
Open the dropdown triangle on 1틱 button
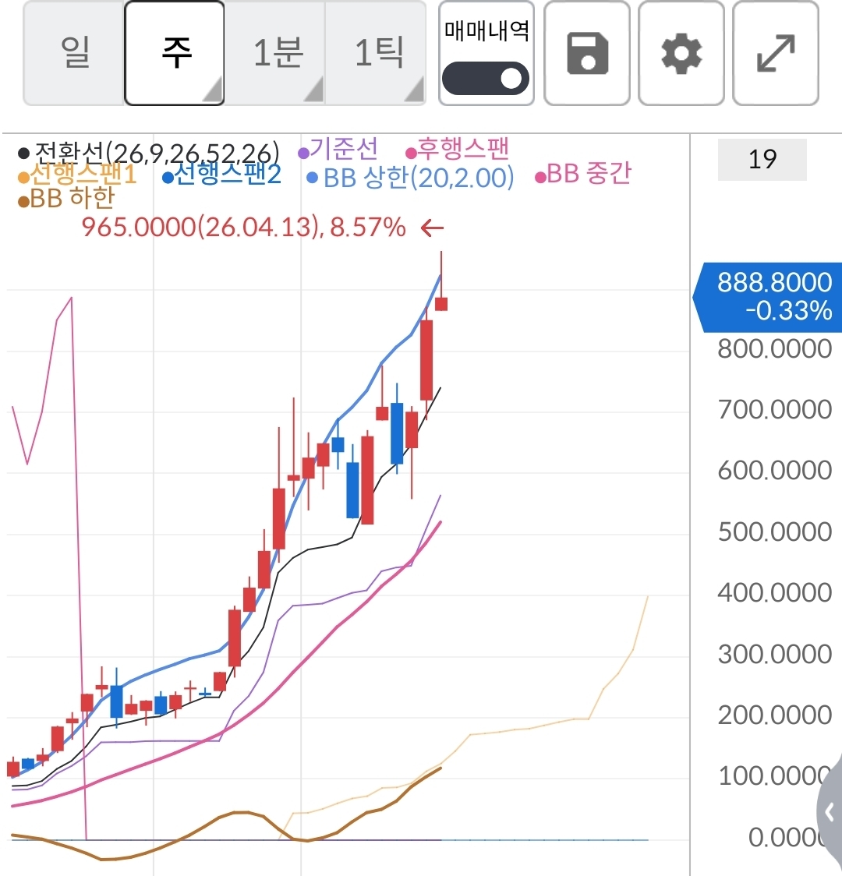(x=413, y=92)
